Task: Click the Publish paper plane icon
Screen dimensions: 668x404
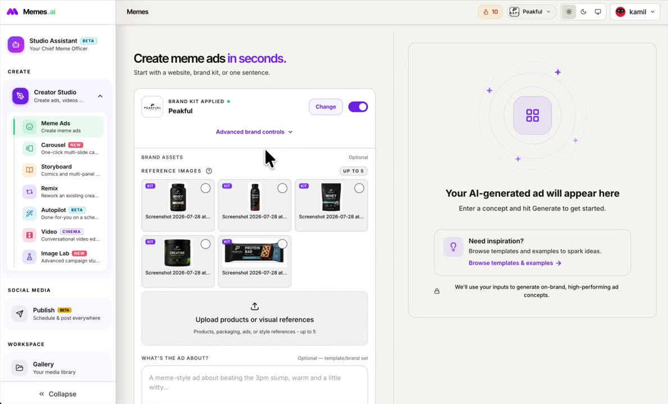Action: click(20, 314)
